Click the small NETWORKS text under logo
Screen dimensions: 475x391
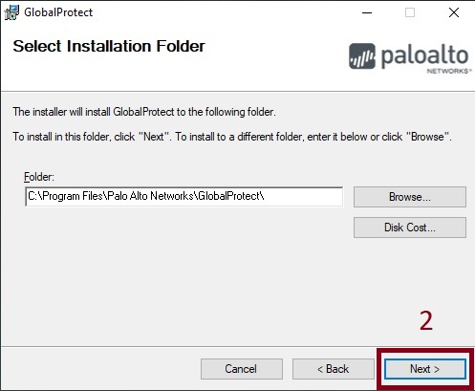[448, 71]
